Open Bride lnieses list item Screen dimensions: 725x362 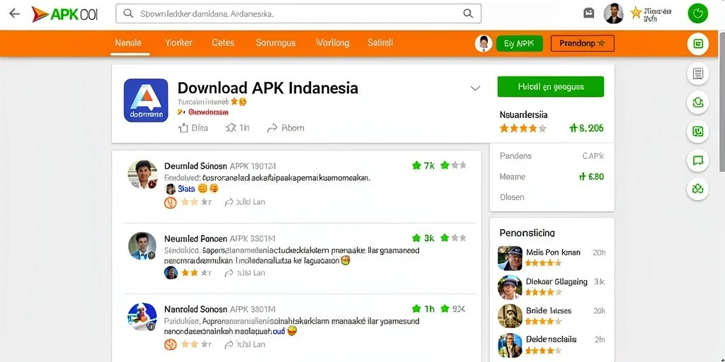[x=552, y=316]
